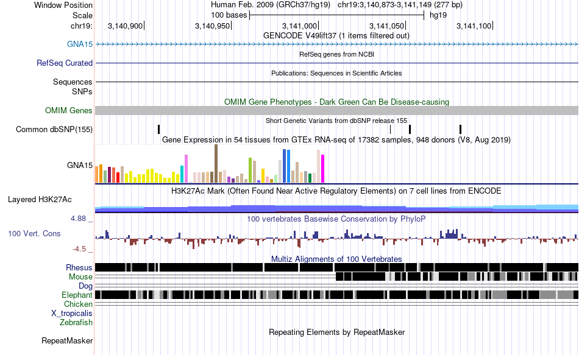The height and width of the screenshot is (355, 579).
Task: Click the yellow-green bar in GTEx chart
Action: [x=250, y=170]
